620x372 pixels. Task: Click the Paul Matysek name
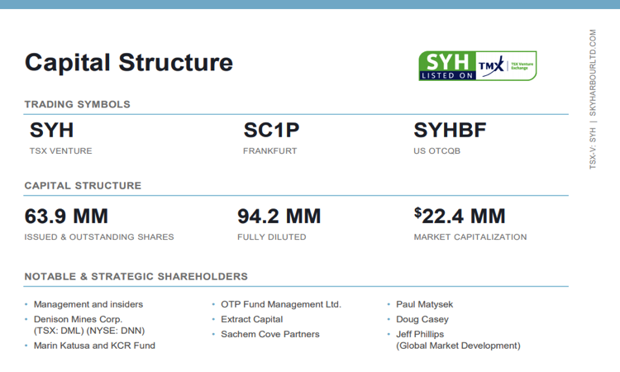(x=425, y=304)
